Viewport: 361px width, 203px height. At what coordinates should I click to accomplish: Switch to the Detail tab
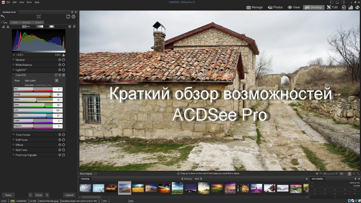tap(15, 22)
